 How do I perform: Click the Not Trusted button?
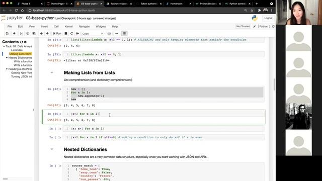tap(243, 27)
